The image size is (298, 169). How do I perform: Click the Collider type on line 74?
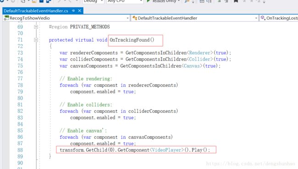pos(199,59)
